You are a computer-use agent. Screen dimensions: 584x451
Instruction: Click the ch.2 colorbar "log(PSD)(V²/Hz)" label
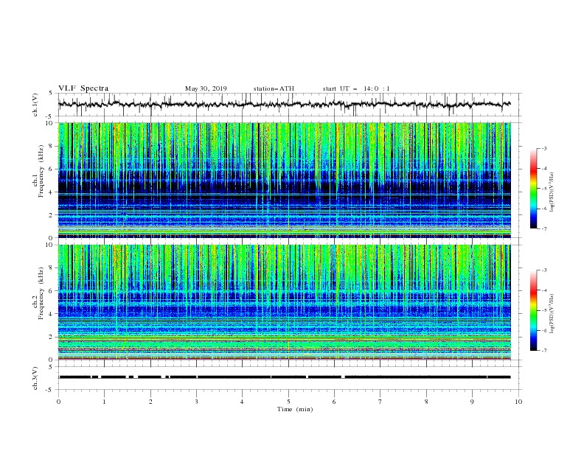click(x=552, y=313)
